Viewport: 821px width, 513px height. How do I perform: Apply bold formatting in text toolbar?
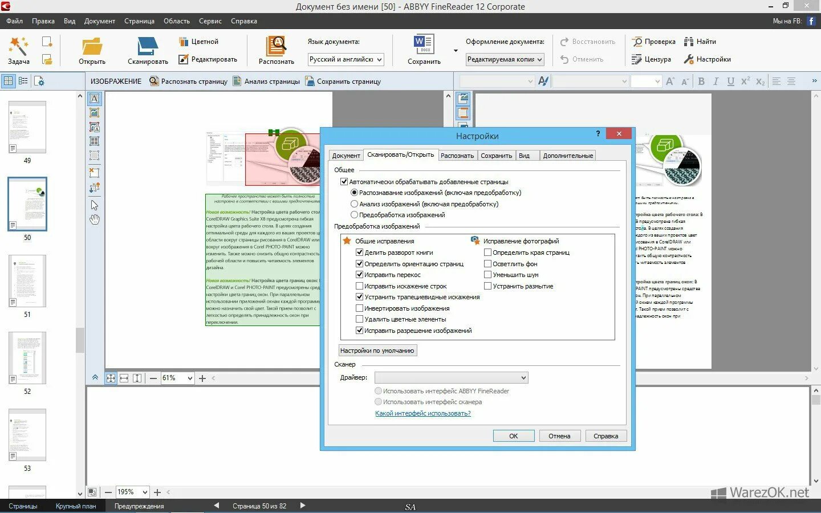point(701,82)
